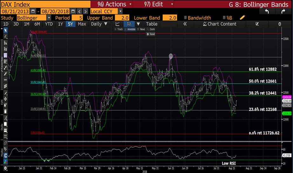Open the line thickness style option

[x=5, y=130]
